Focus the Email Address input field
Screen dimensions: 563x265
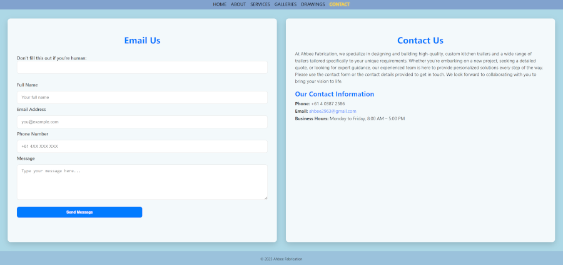point(142,122)
